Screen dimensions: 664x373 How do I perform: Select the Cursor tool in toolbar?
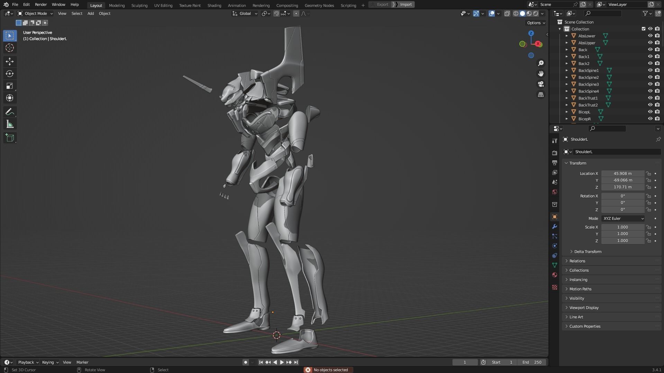[x=10, y=48]
